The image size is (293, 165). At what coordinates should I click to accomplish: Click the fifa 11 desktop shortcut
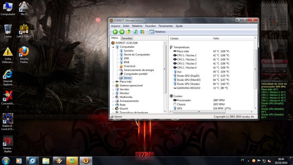pos(24,9)
